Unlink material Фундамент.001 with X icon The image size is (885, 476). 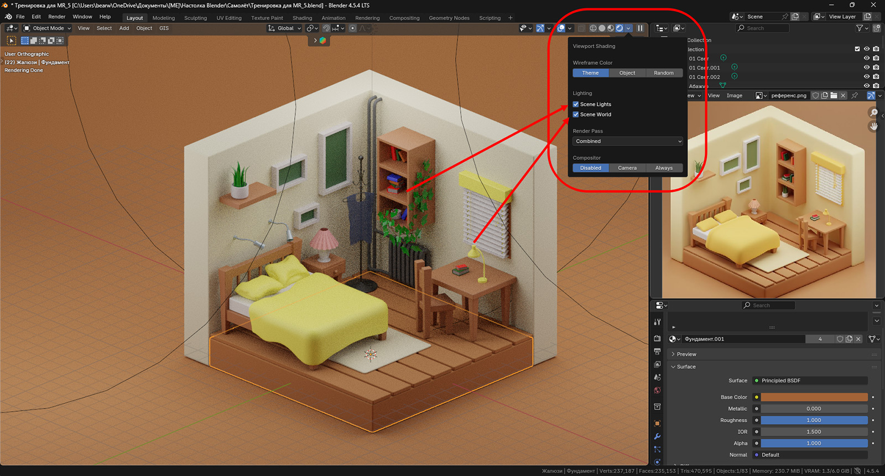tap(858, 339)
